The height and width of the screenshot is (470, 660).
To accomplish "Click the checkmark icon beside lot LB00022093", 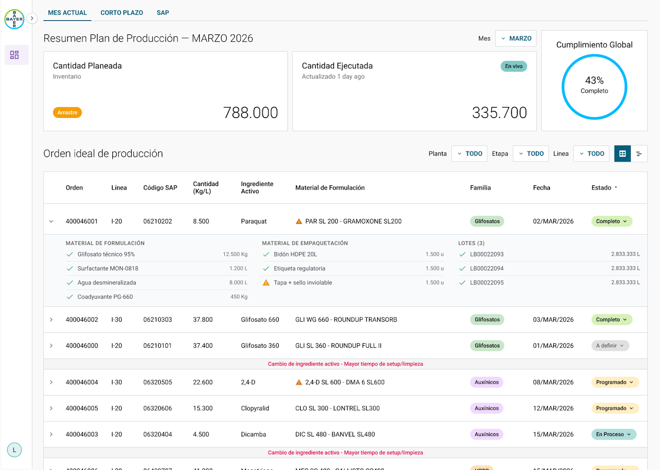I will (x=462, y=254).
